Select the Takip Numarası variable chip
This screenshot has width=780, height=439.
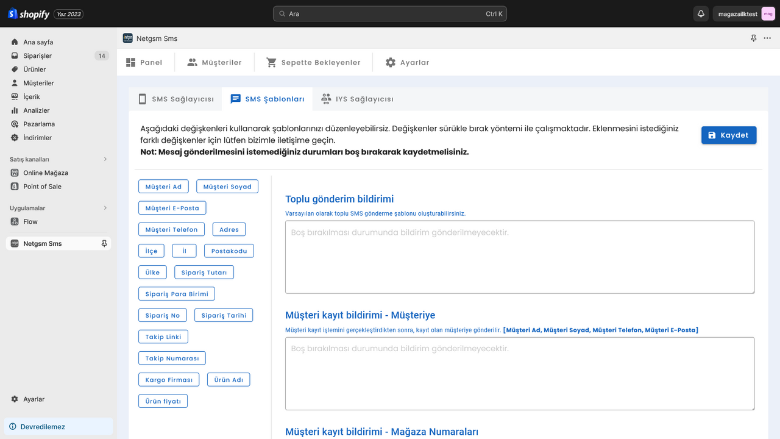[172, 358]
